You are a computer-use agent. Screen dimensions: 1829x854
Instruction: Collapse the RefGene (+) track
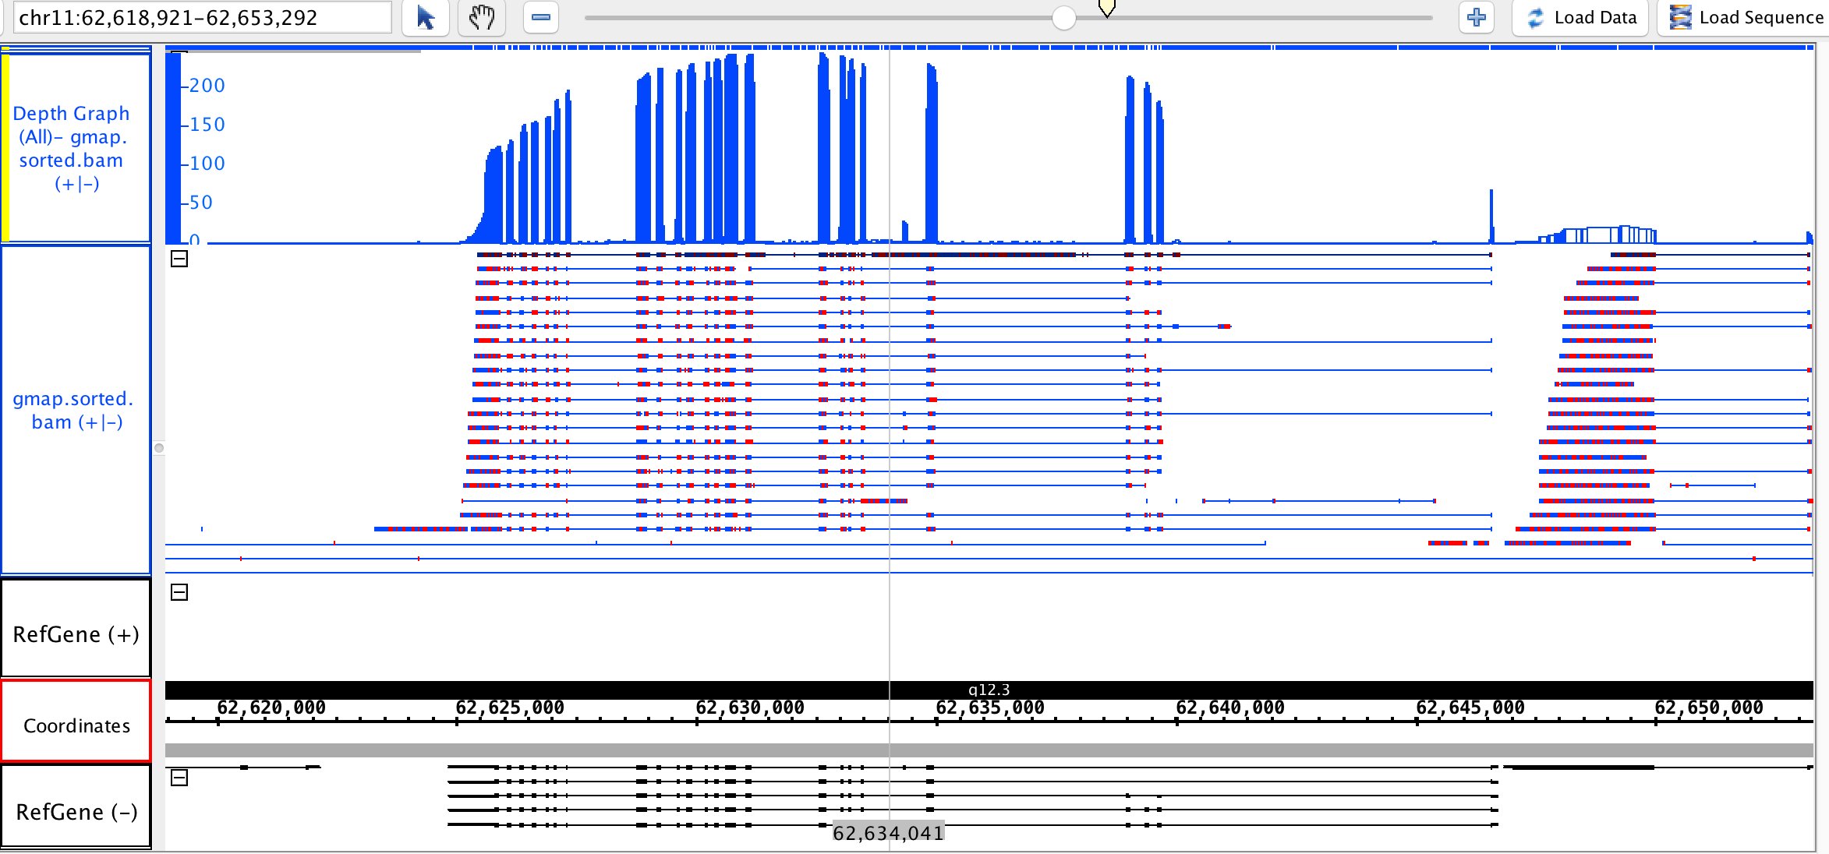click(x=179, y=592)
